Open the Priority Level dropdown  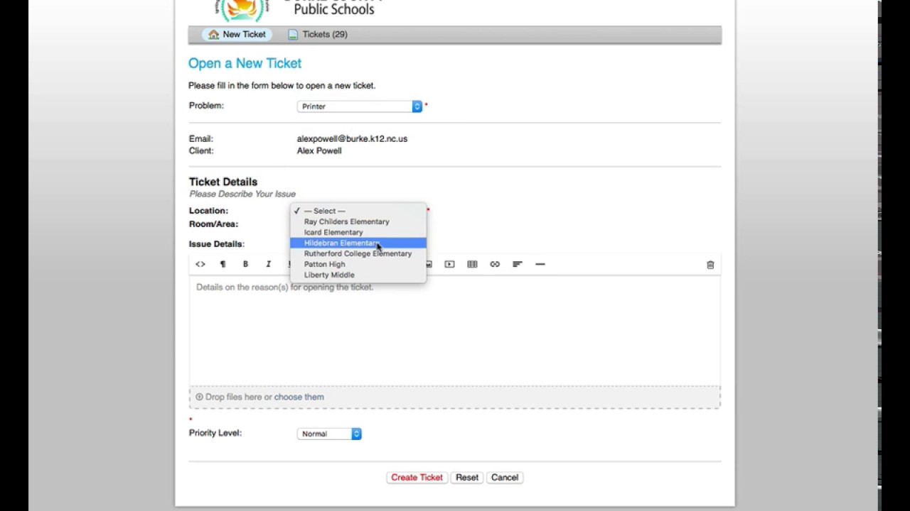(x=329, y=434)
